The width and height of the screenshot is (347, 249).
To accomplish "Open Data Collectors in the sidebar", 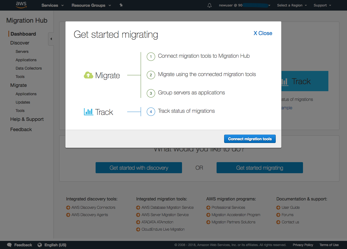I will pyautogui.click(x=29, y=68).
